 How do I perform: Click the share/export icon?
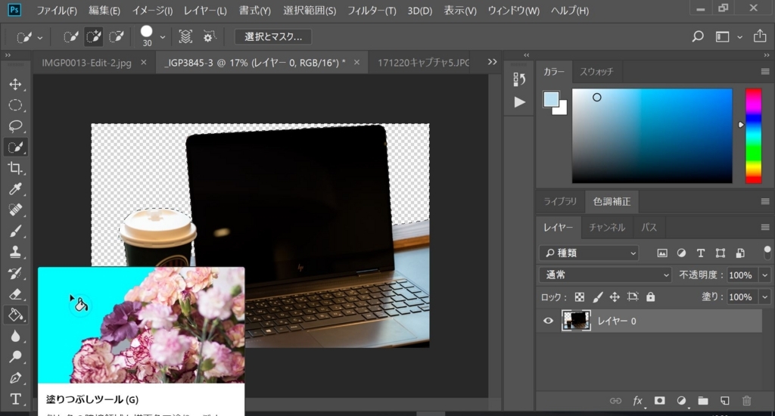[760, 36]
